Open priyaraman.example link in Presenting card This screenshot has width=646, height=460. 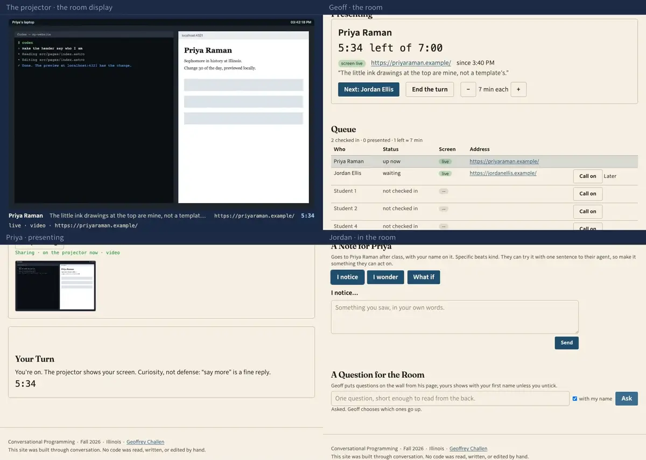(x=411, y=63)
